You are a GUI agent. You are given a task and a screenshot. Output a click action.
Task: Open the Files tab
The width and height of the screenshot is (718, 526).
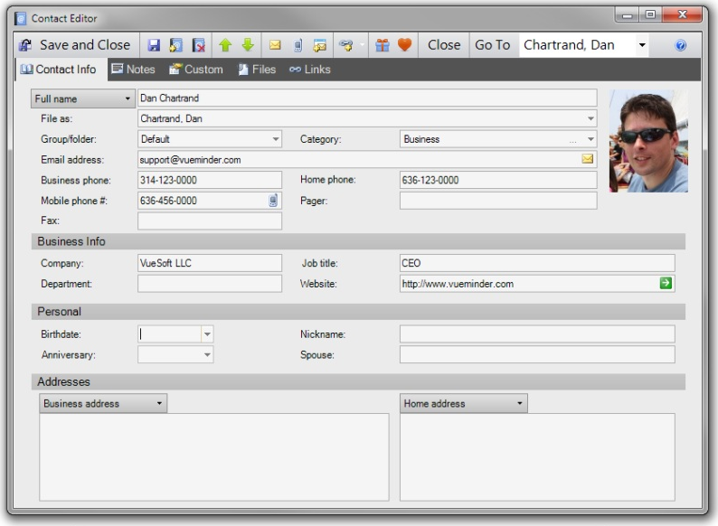tap(256, 70)
